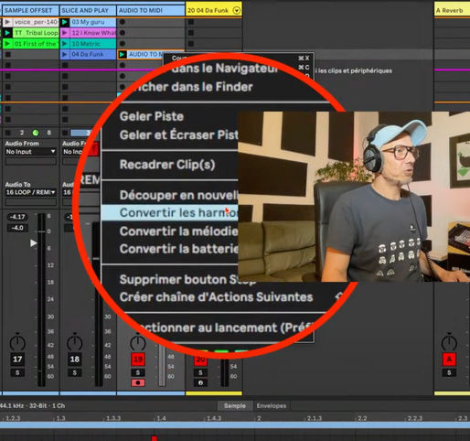This screenshot has width=470, height=441.
Task: Open Audio From No Input dropdown on track 17
Action: click(31, 152)
